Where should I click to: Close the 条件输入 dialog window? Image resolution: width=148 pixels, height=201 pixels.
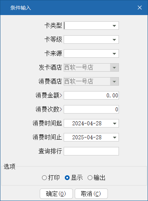coord(140,8)
